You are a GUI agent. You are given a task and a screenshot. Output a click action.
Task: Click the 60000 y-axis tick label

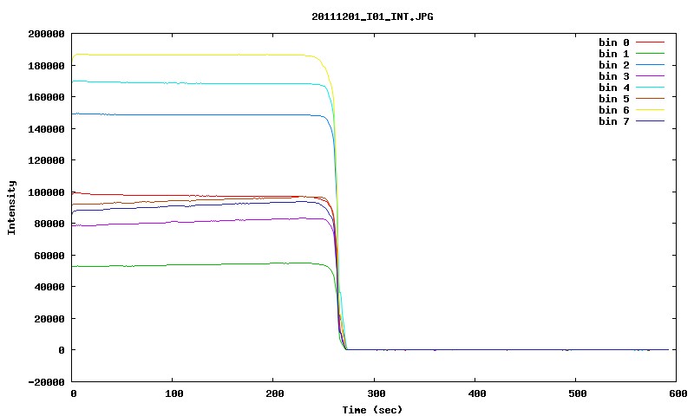point(49,256)
